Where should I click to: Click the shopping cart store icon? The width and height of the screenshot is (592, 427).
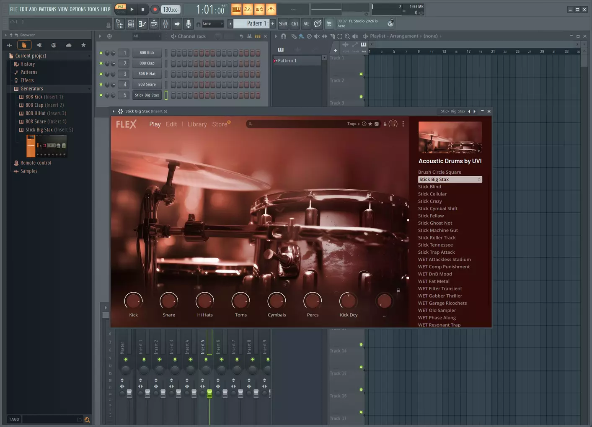pyautogui.click(x=329, y=24)
